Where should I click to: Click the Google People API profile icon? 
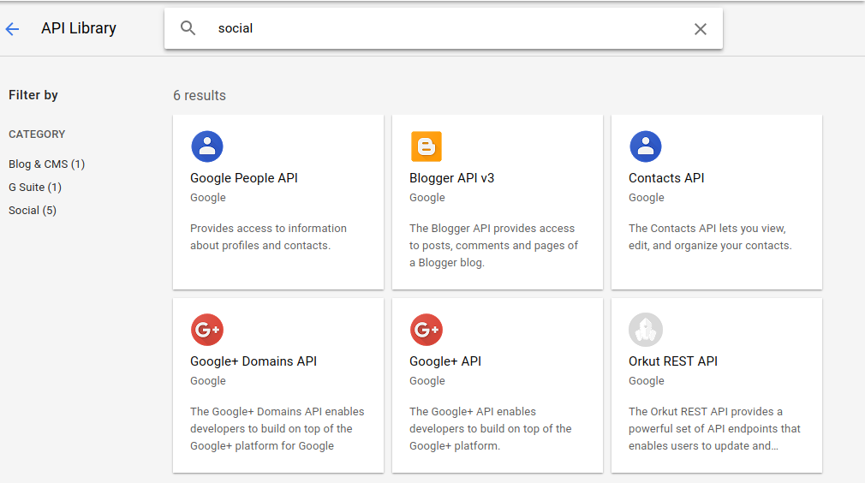[207, 146]
